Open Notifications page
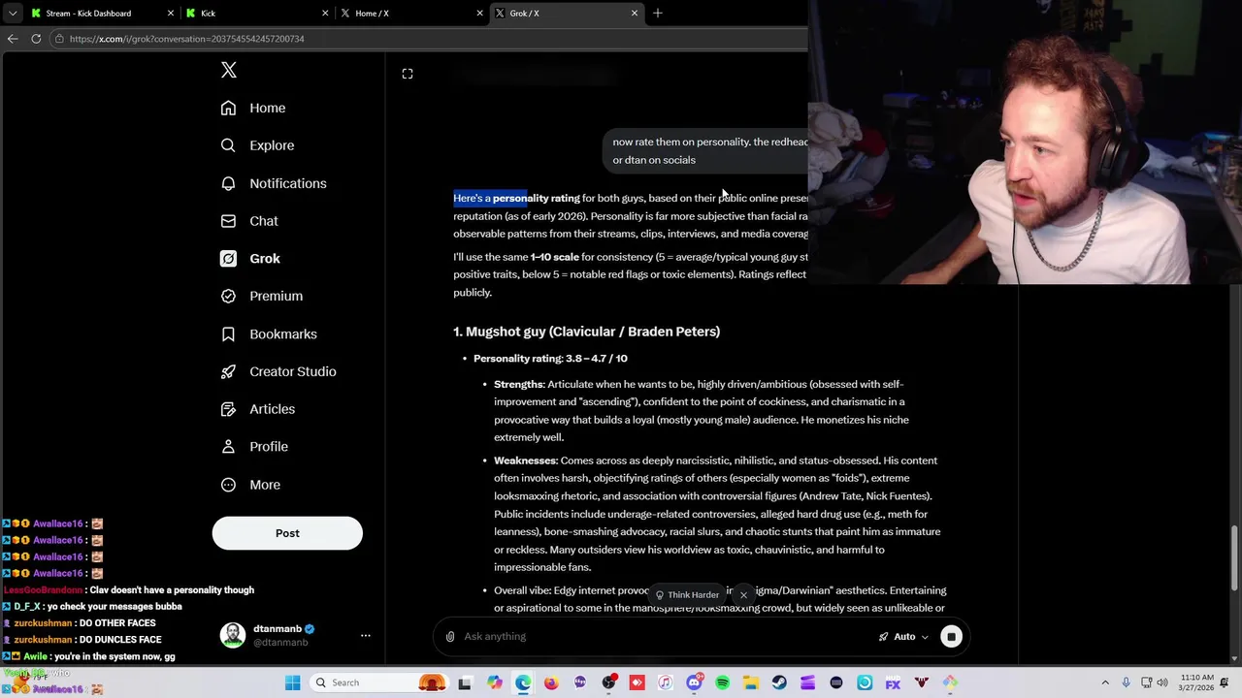The width and height of the screenshot is (1242, 698). (x=274, y=183)
